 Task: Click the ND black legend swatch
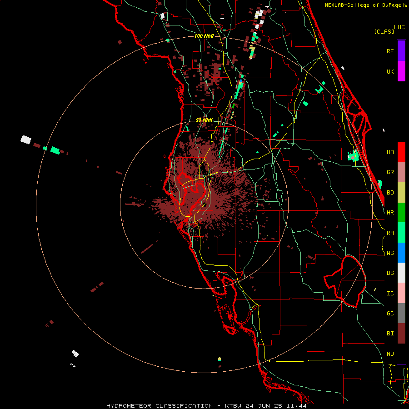(x=401, y=354)
